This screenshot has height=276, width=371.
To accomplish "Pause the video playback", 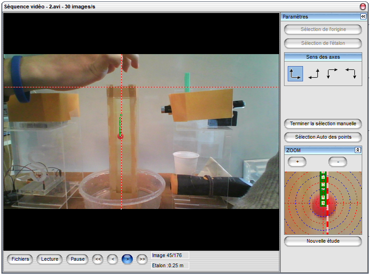I will 78,259.
